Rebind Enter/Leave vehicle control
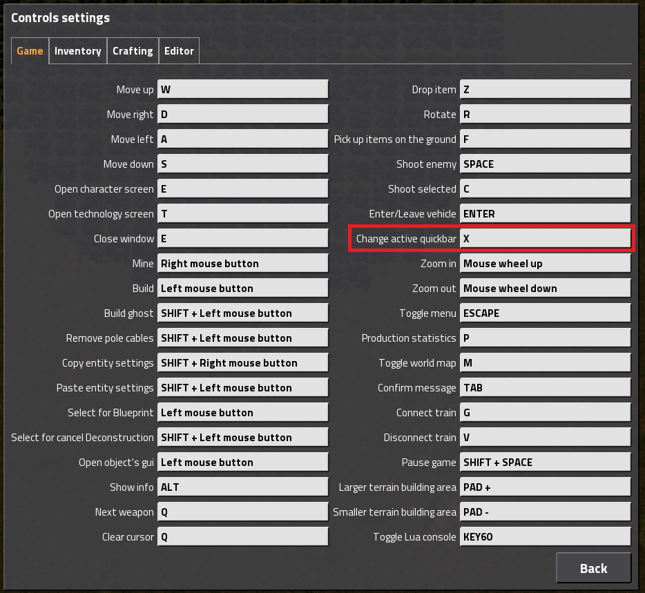The height and width of the screenshot is (593, 645). click(x=545, y=213)
